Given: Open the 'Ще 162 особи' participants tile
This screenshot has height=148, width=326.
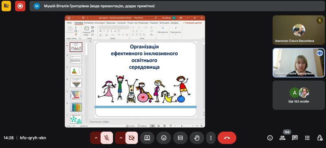Looking at the screenshot, I should point(299,95).
